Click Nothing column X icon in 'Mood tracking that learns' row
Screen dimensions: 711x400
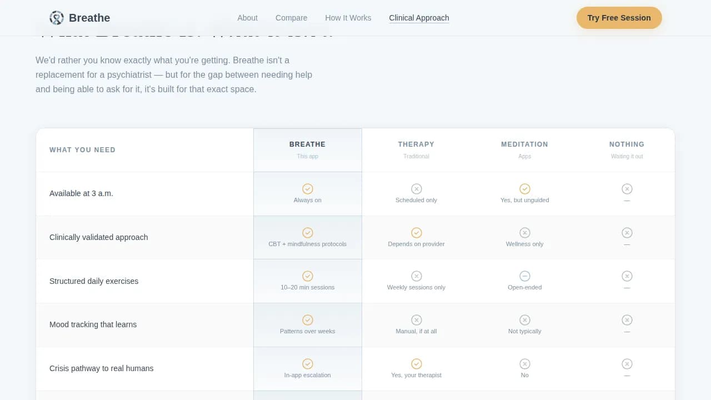tap(627, 320)
